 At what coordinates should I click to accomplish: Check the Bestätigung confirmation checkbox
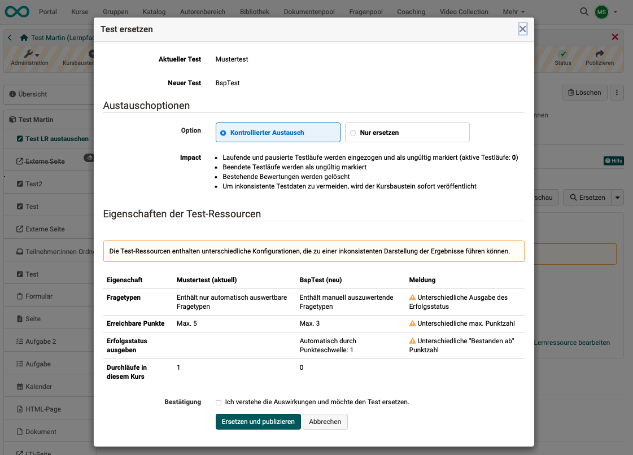click(x=219, y=403)
